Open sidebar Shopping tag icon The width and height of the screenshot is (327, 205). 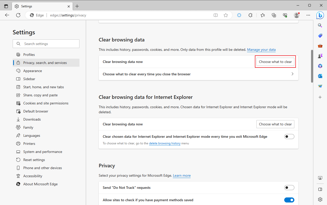[320, 36]
